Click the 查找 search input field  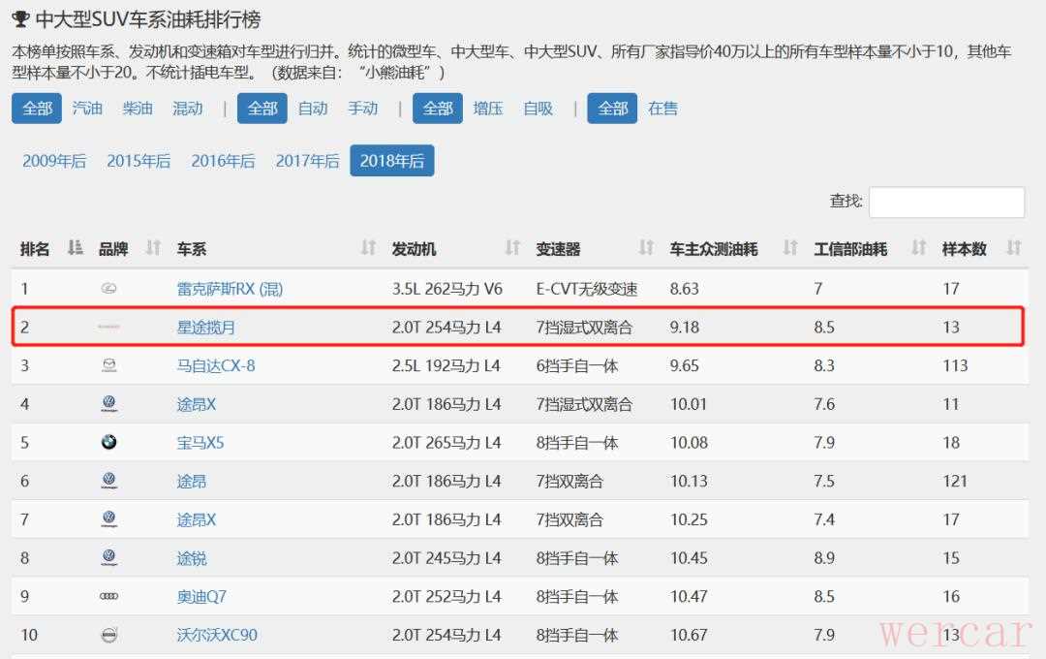pyautogui.click(x=946, y=202)
